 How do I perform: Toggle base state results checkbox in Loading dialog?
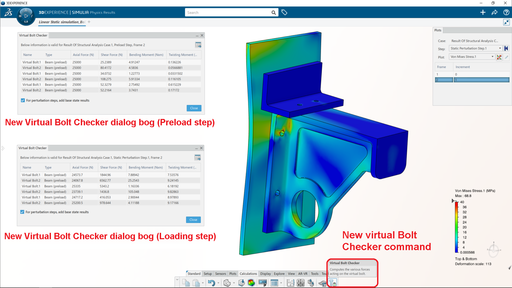click(x=22, y=212)
